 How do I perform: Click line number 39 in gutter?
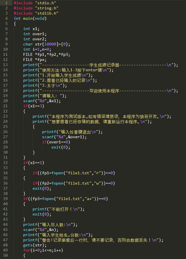point(5,199)
